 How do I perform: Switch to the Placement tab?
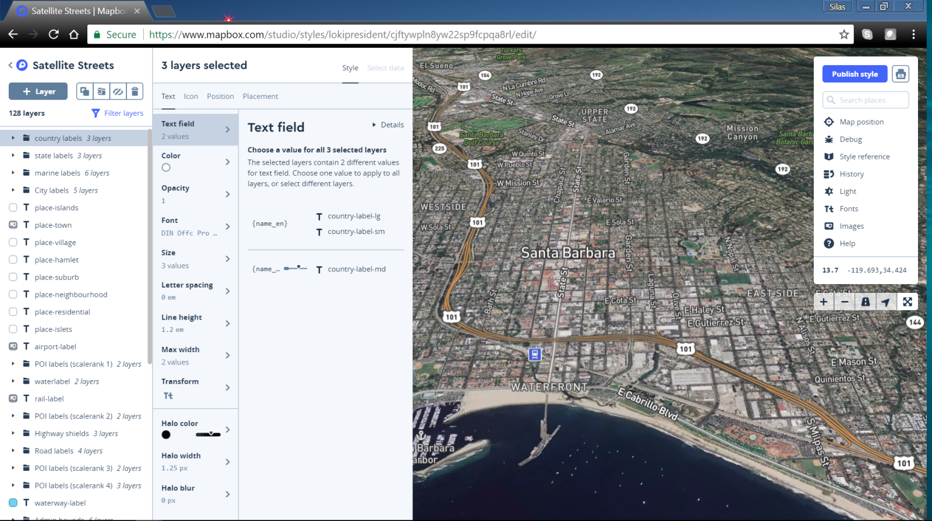pyautogui.click(x=260, y=97)
